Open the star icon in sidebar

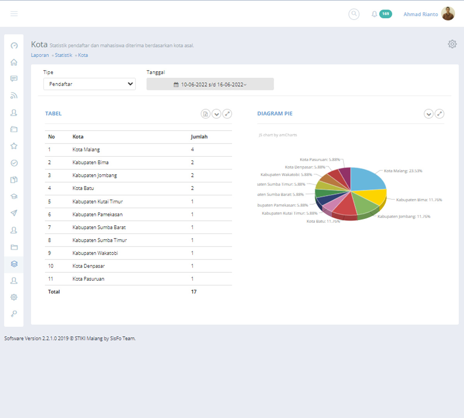(x=14, y=146)
